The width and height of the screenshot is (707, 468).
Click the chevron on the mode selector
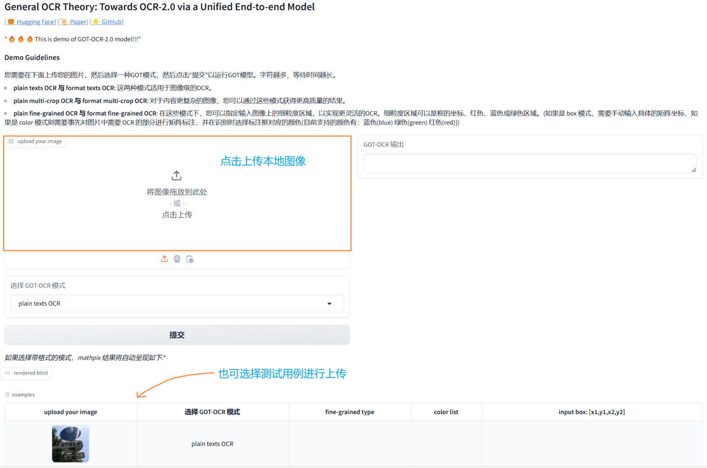tap(330, 304)
